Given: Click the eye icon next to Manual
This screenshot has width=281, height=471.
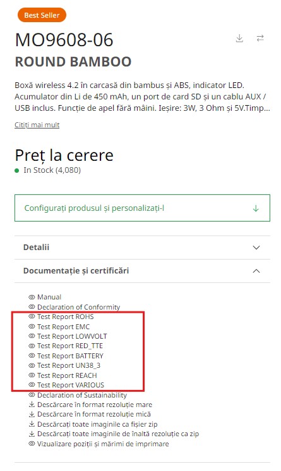Looking at the screenshot, I should click(x=32, y=297).
